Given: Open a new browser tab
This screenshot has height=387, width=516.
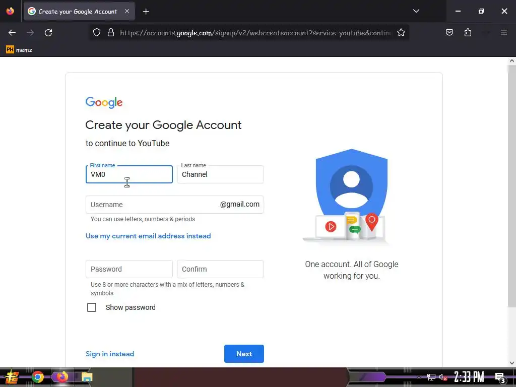Looking at the screenshot, I should tap(146, 12).
